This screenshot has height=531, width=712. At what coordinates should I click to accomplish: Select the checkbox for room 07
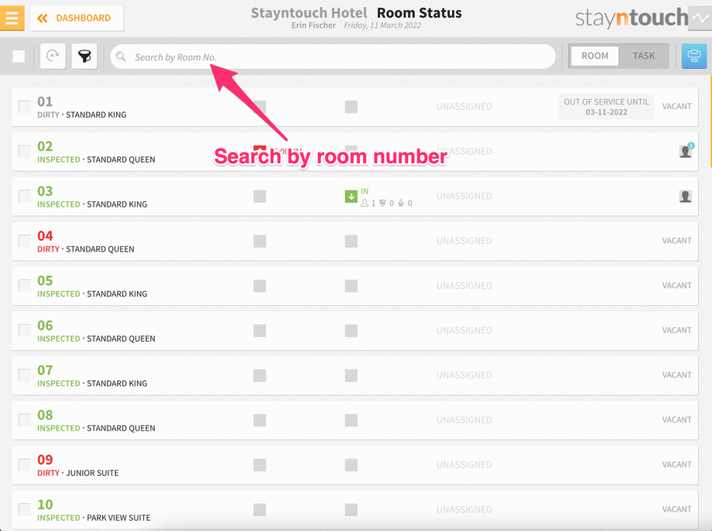tap(25, 375)
